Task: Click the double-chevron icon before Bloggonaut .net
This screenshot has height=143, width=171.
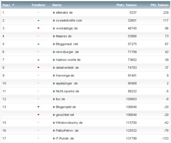Action: click(x=54, y=44)
